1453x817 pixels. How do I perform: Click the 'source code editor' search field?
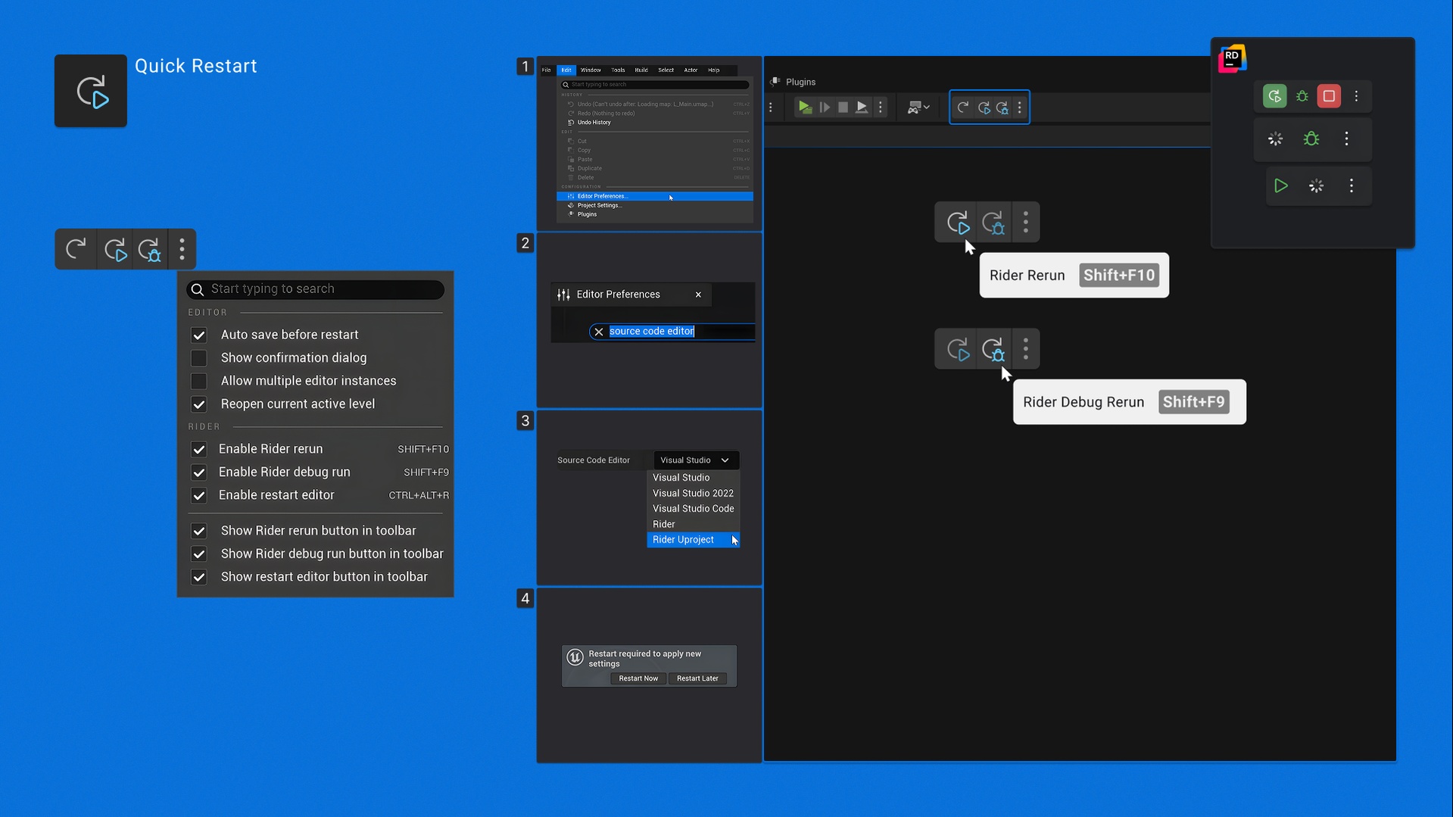tap(673, 332)
